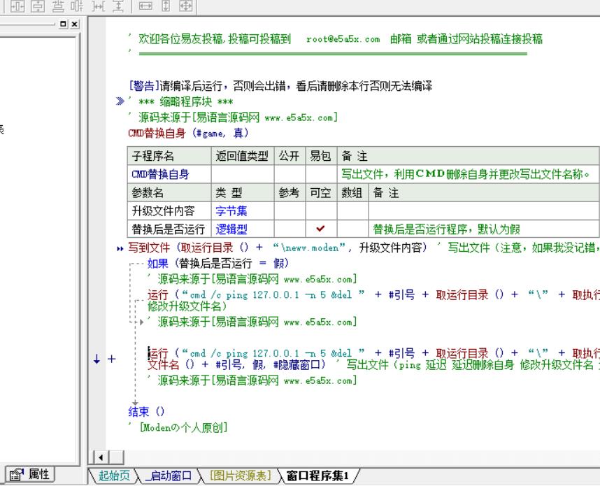Click the 写到文件 statement
Viewport: 600px width, 486px height.
pyautogui.click(x=278, y=248)
